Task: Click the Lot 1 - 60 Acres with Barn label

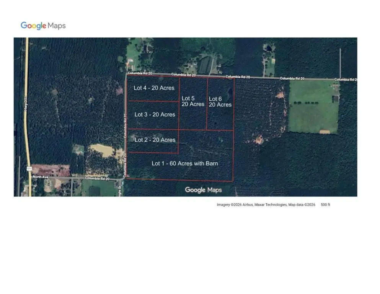Action: (x=184, y=163)
